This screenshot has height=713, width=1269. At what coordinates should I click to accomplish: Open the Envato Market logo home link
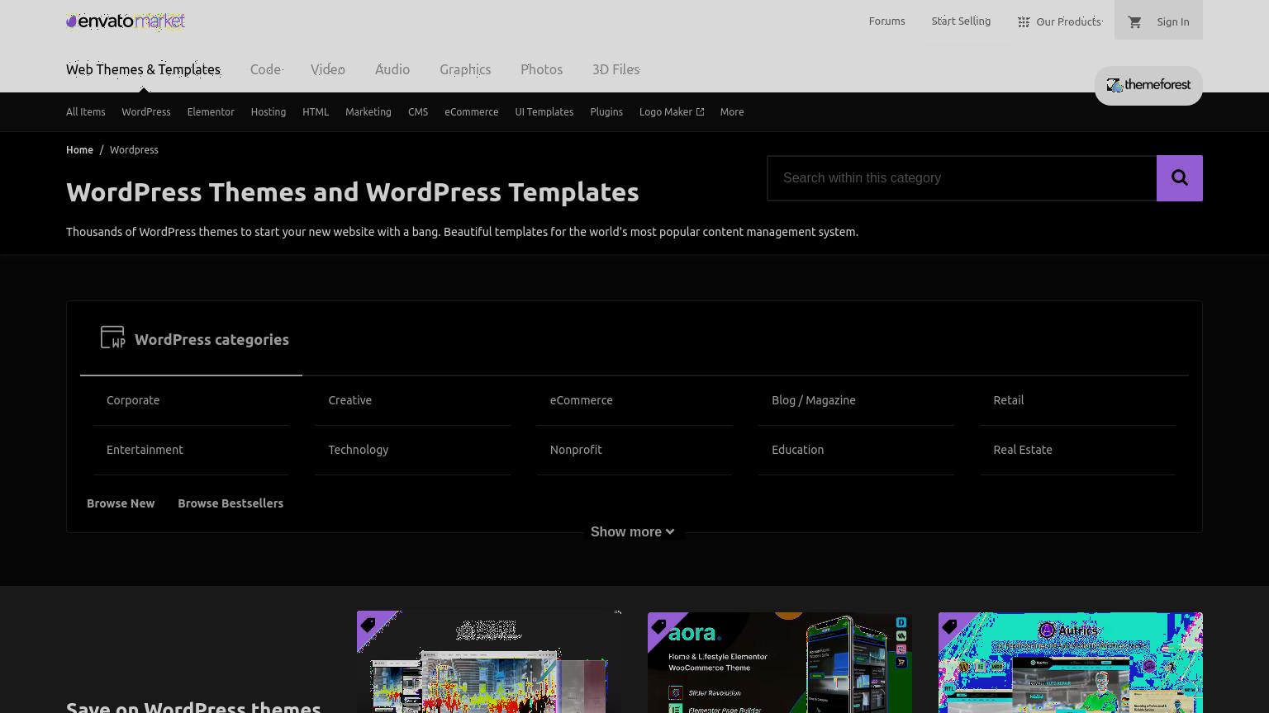(x=126, y=21)
